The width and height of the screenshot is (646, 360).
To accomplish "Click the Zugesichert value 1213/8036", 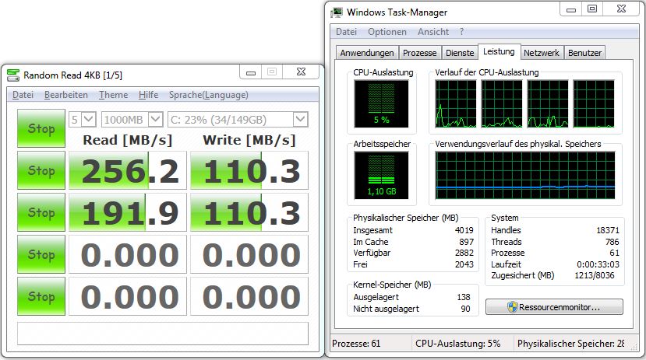I will (x=595, y=276).
